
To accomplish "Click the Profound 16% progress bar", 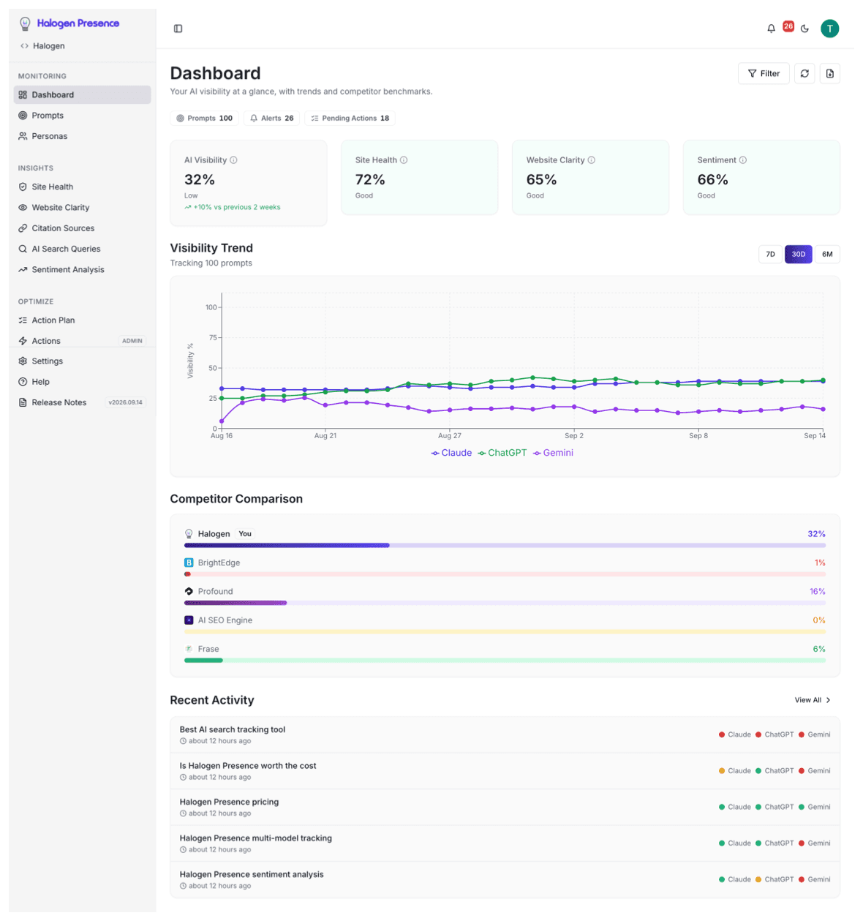I will (505, 603).
